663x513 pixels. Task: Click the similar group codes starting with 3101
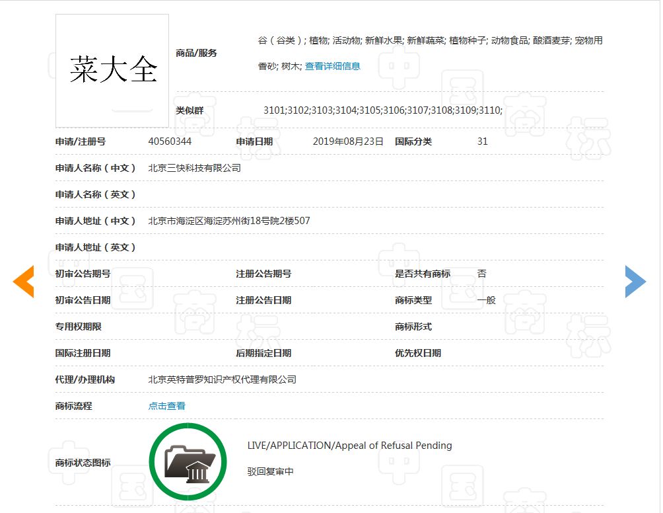[x=382, y=110]
